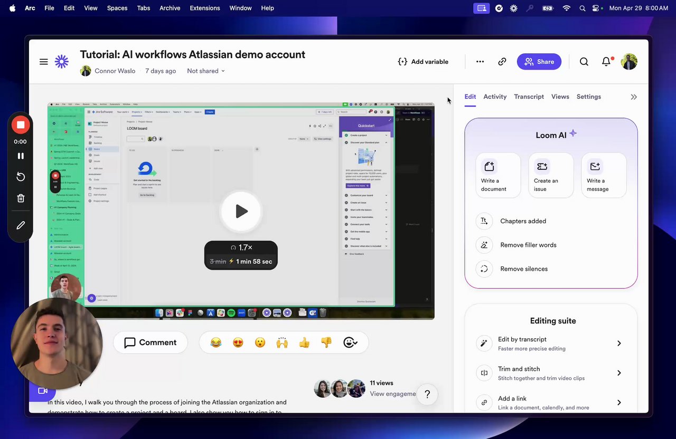Click the 1.7× playback speed control

tap(241, 247)
